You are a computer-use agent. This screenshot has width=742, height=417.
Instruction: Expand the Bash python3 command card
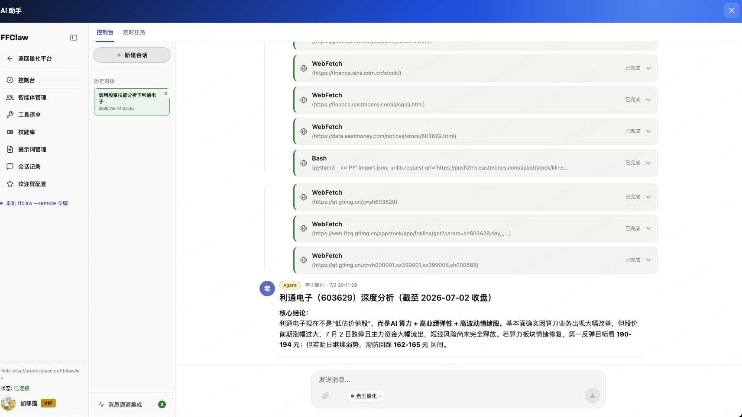[648, 163]
